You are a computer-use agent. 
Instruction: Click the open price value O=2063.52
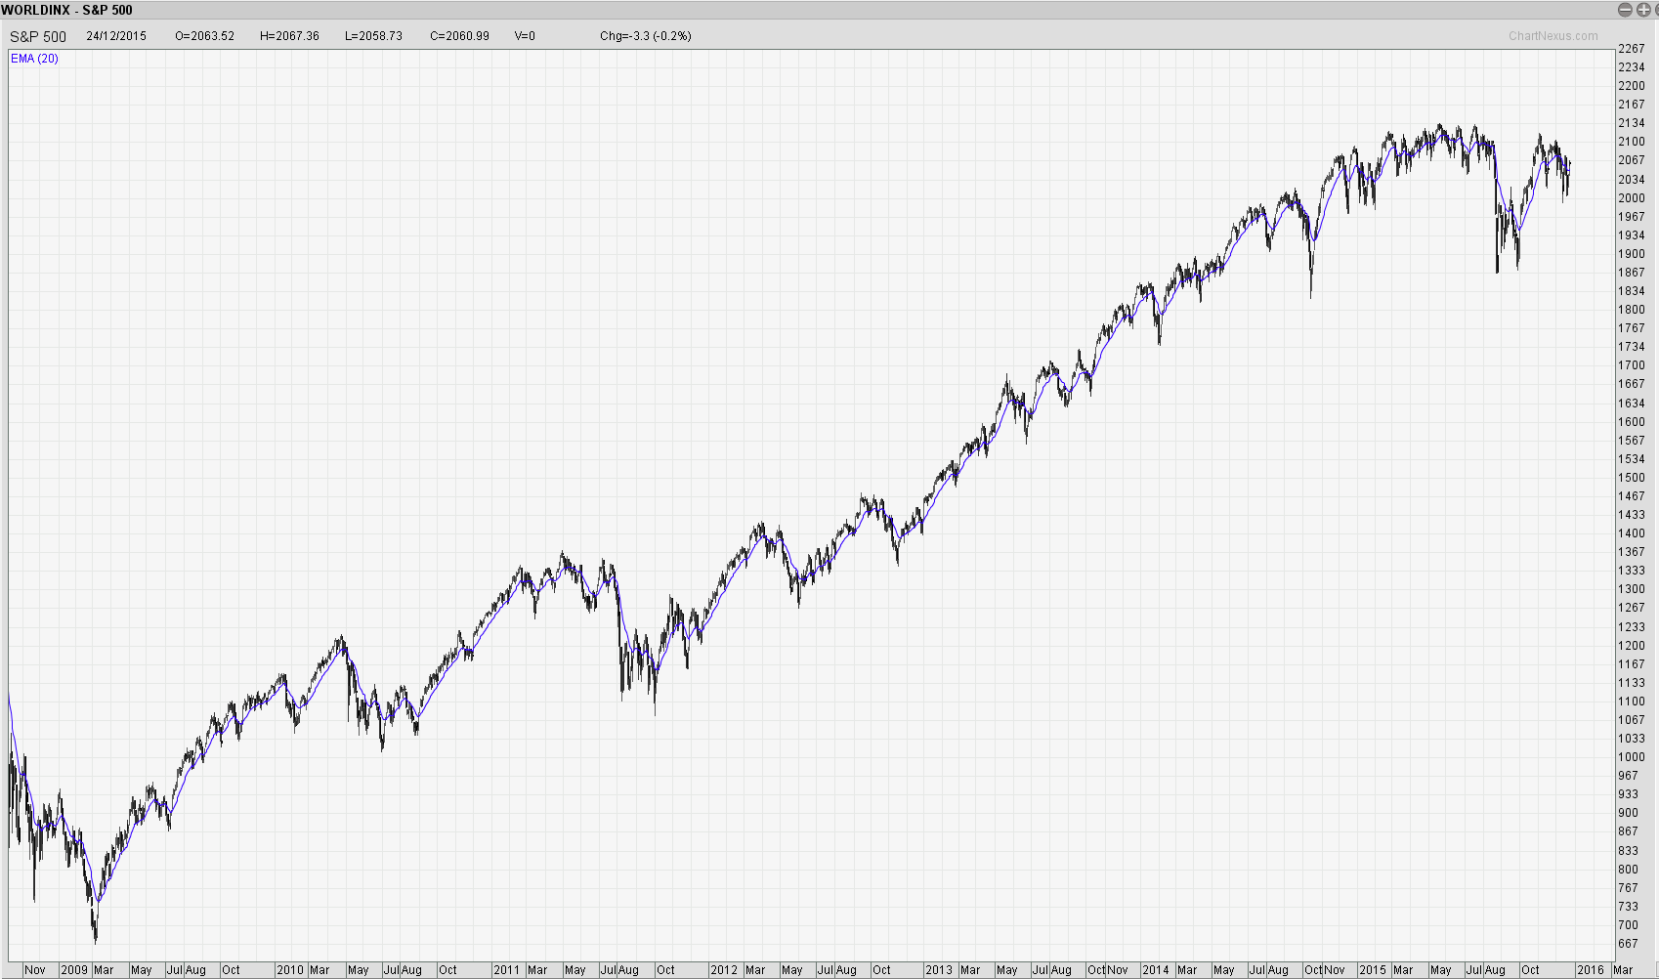pos(204,36)
